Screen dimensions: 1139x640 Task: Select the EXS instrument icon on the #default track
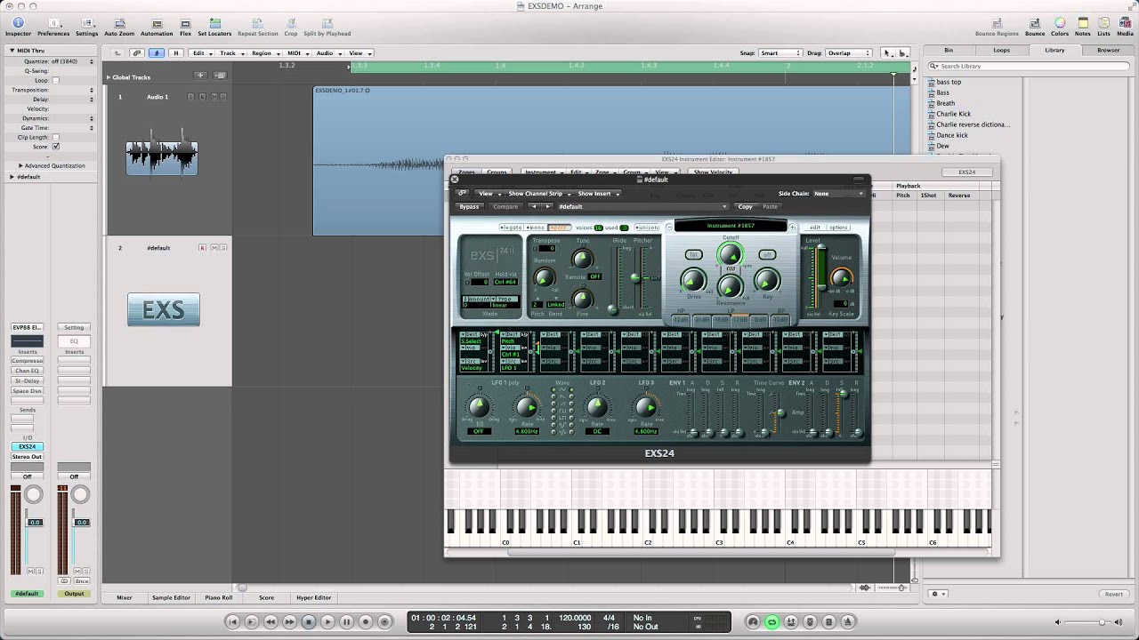(x=164, y=309)
